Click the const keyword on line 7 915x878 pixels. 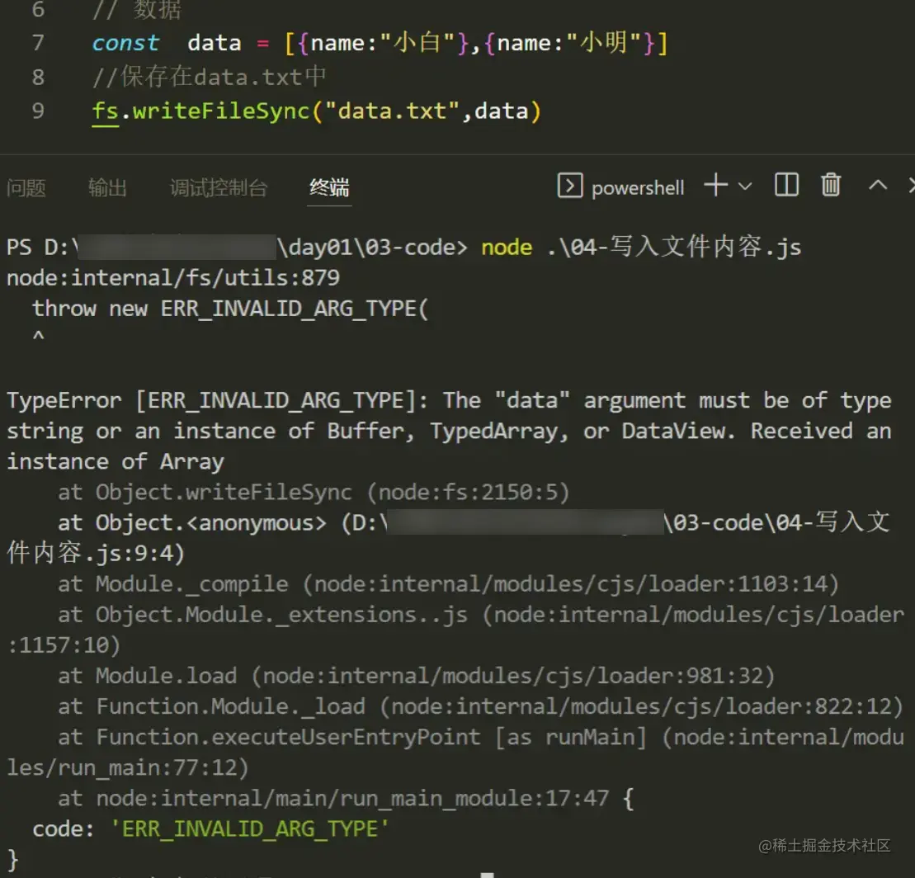[x=125, y=43]
